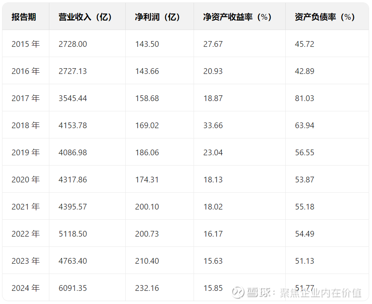Select the 2016 年 row label
Viewport: 372px width, 304px height.
pyautogui.click(x=25, y=71)
